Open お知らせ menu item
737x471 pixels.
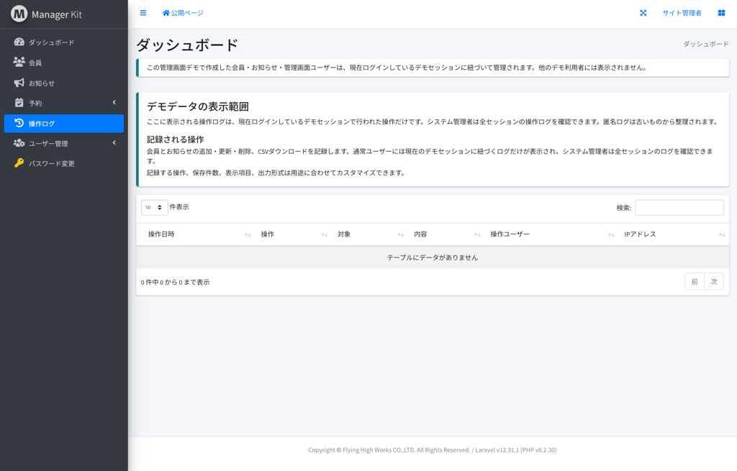point(64,83)
